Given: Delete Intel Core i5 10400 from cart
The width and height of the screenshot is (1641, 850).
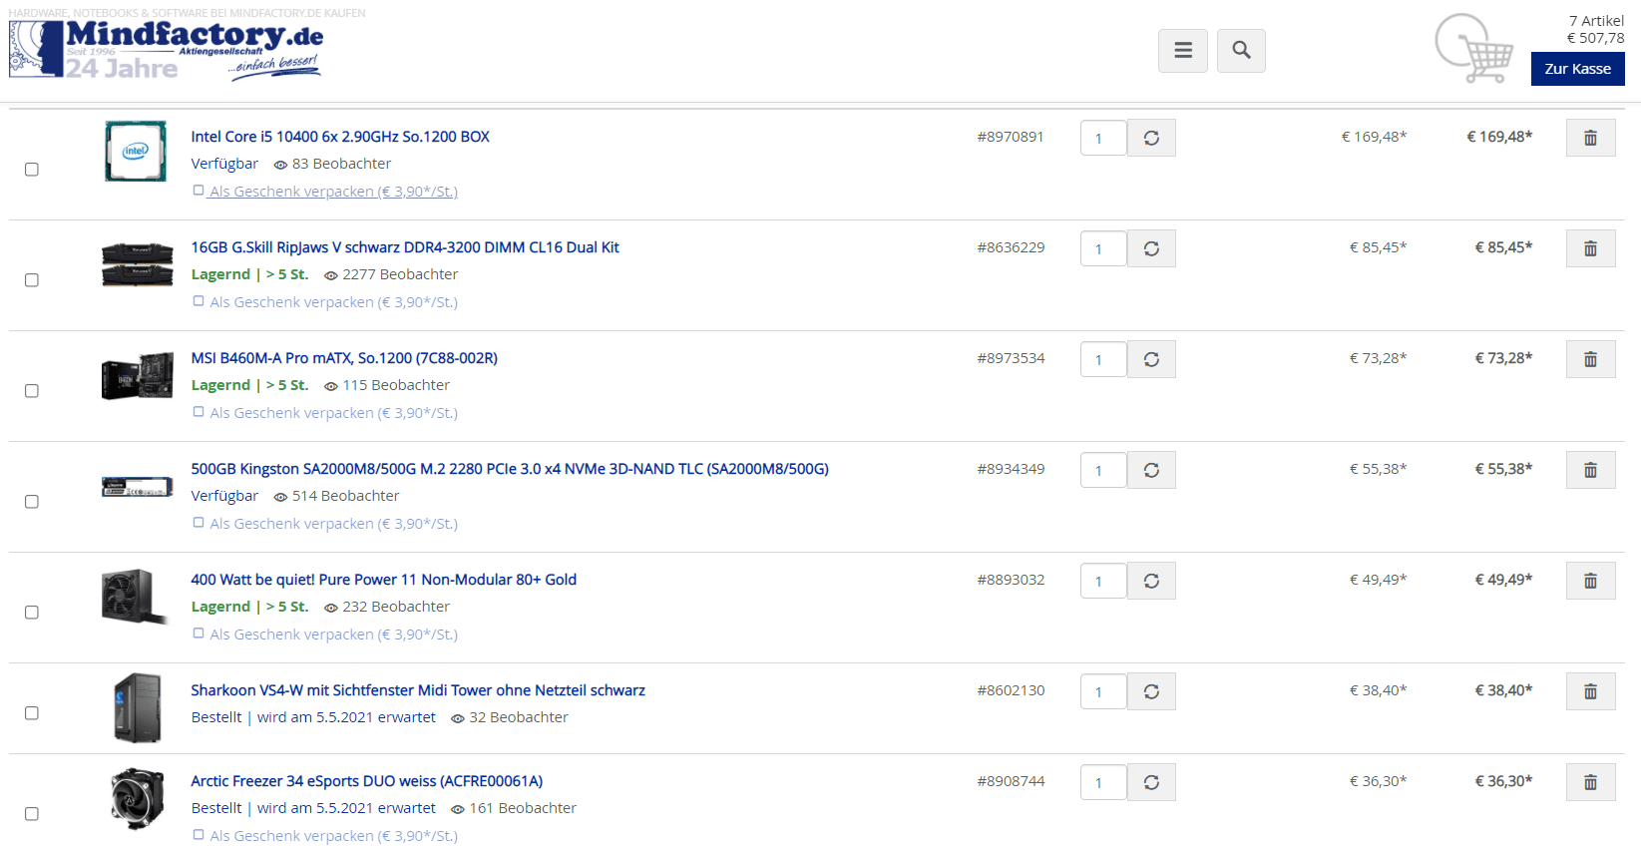Looking at the screenshot, I should [1590, 138].
